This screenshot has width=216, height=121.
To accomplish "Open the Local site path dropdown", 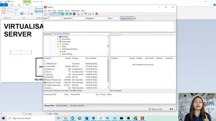I will coord(108,34).
